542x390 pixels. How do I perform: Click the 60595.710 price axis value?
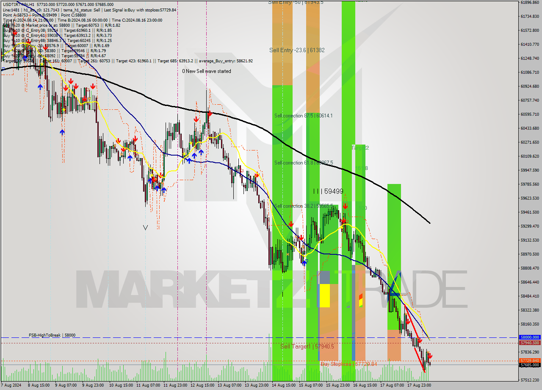530,114
